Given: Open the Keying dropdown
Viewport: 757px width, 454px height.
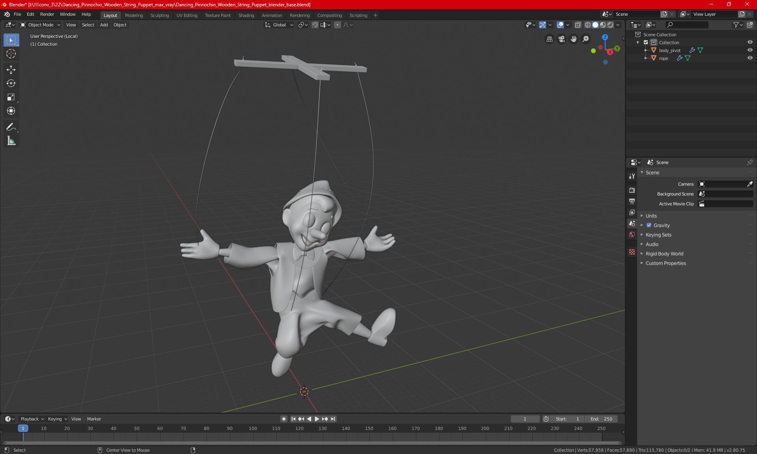Looking at the screenshot, I should 57,419.
